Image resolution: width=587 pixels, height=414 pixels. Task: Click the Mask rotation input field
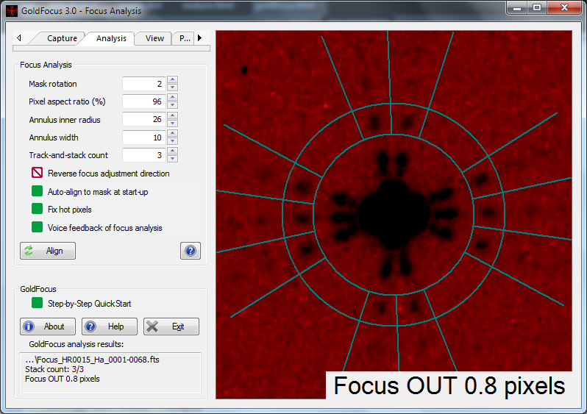(144, 84)
